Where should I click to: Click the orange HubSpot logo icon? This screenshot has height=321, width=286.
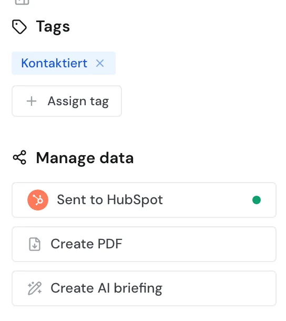pos(38,200)
